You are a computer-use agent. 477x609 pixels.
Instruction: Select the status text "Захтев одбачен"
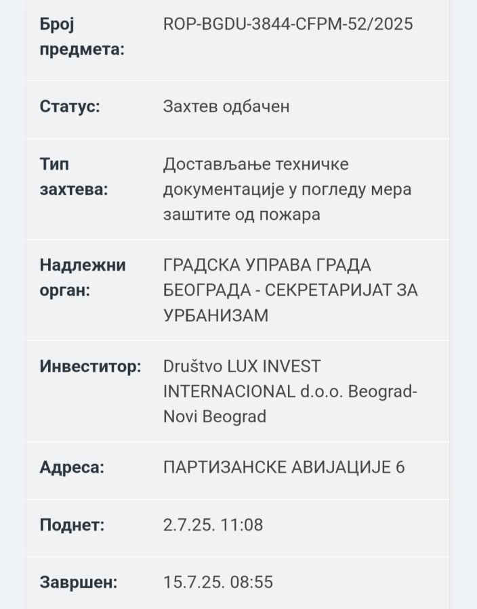pyautogui.click(x=226, y=106)
